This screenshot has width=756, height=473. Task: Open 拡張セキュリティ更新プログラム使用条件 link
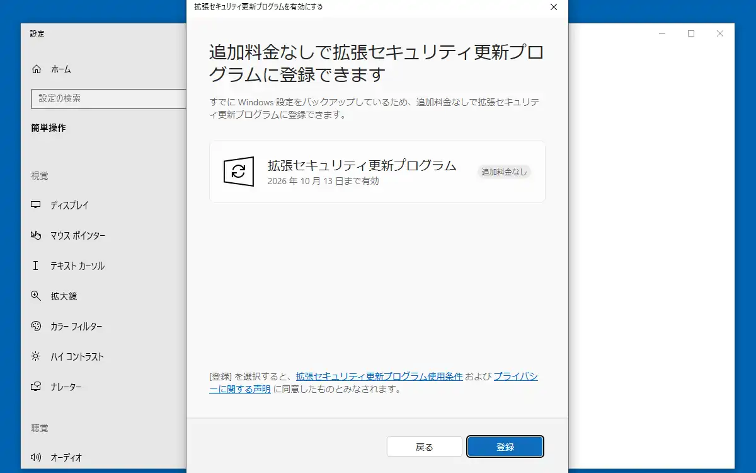[x=379, y=377]
